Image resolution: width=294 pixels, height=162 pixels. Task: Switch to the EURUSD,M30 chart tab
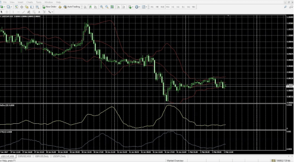[24, 156]
